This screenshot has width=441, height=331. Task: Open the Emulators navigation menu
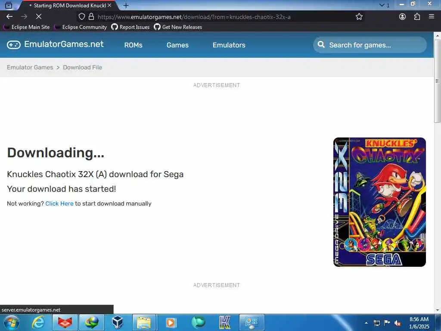[x=229, y=45]
